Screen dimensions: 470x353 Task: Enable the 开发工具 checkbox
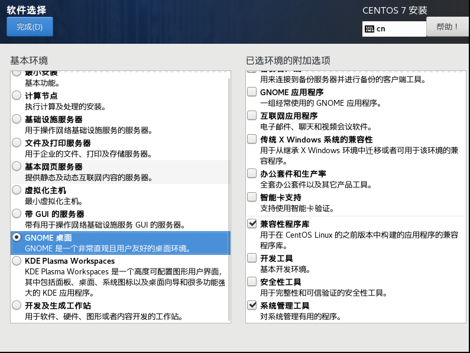point(252,258)
